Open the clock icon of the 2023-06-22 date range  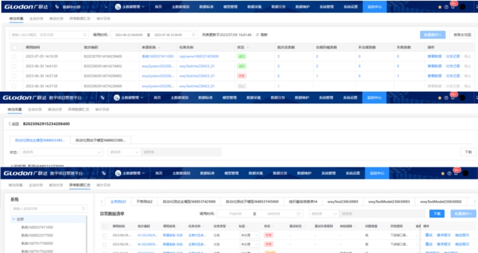pyautogui.click(x=193, y=35)
